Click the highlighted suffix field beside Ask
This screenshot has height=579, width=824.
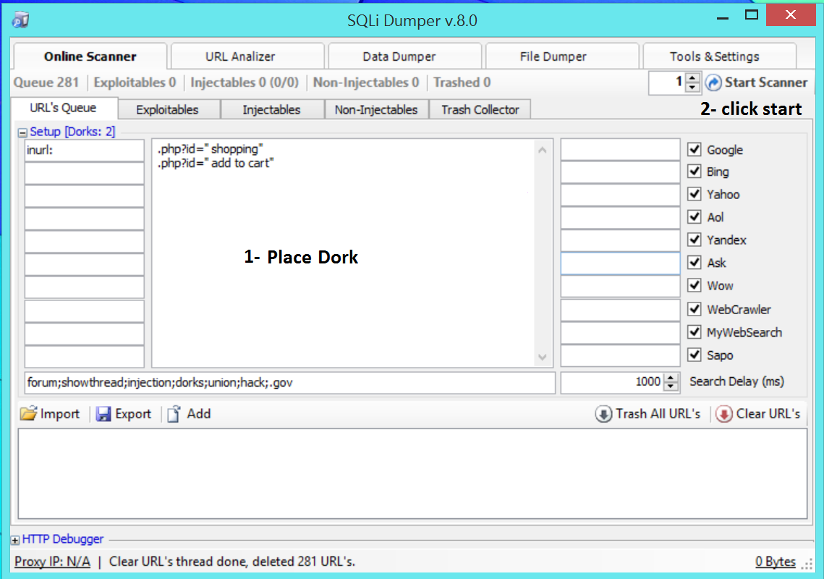pyautogui.click(x=620, y=263)
